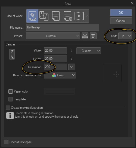Click the Cancel button

click(121, 21)
